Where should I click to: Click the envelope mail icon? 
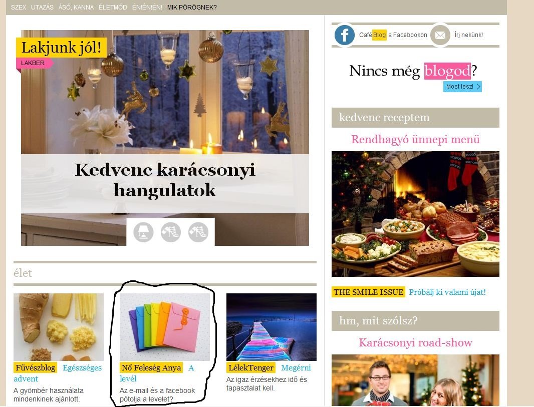(440, 35)
